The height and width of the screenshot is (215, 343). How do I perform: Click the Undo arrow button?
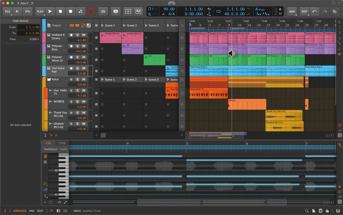pos(315,12)
